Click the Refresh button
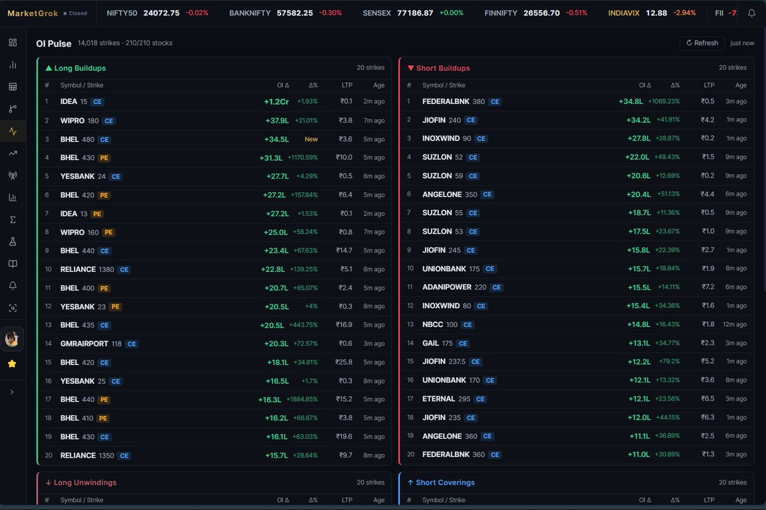The height and width of the screenshot is (510, 766). click(x=702, y=43)
